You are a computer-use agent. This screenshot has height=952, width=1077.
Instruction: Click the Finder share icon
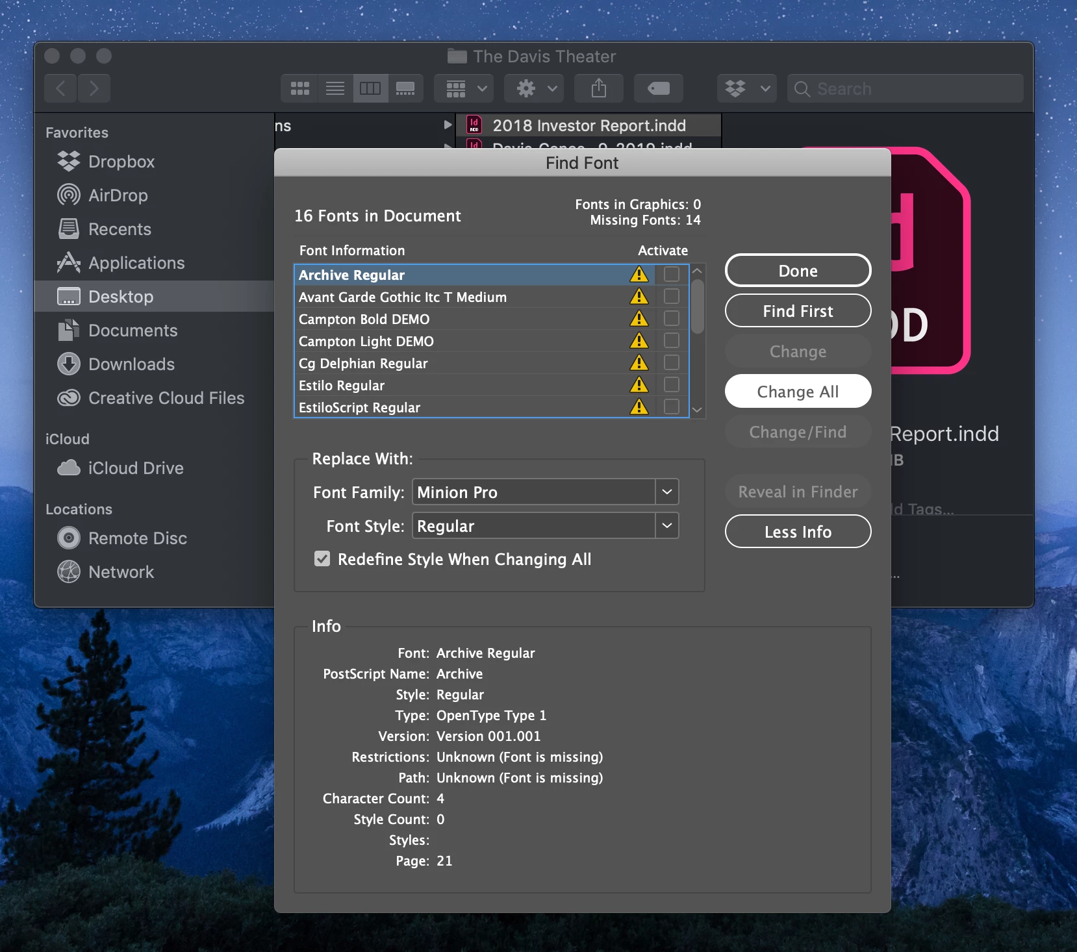[599, 88]
